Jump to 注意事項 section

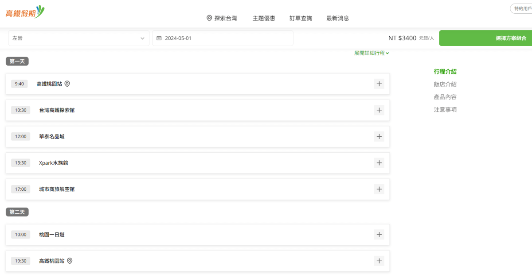(445, 110)
